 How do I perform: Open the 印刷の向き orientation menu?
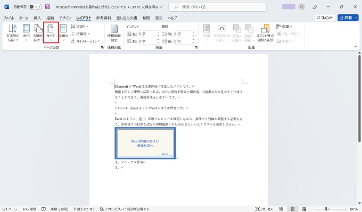tap(38, 33)
